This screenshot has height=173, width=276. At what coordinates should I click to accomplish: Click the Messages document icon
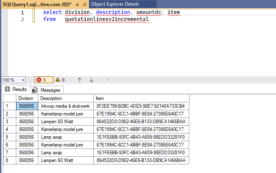point(35,90)
